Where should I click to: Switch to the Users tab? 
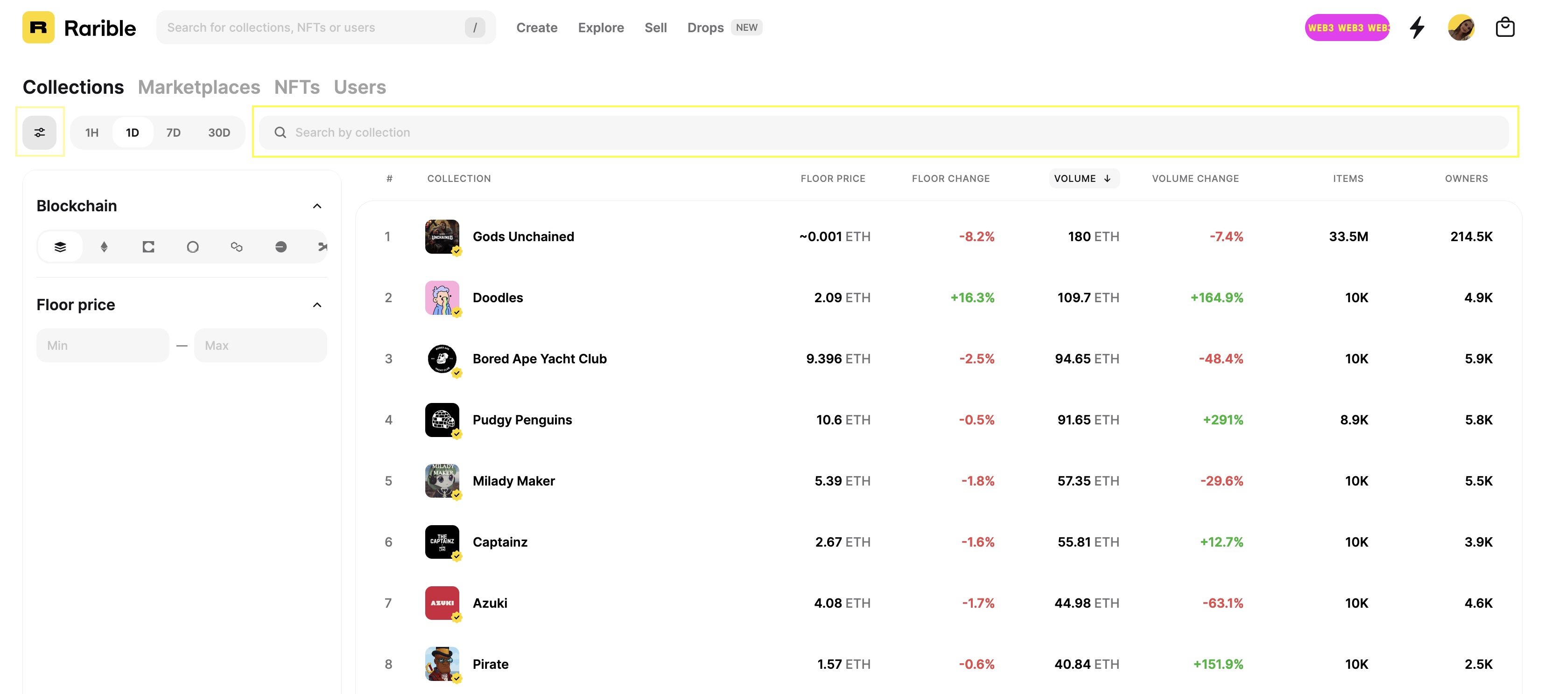tap(360, 88)
